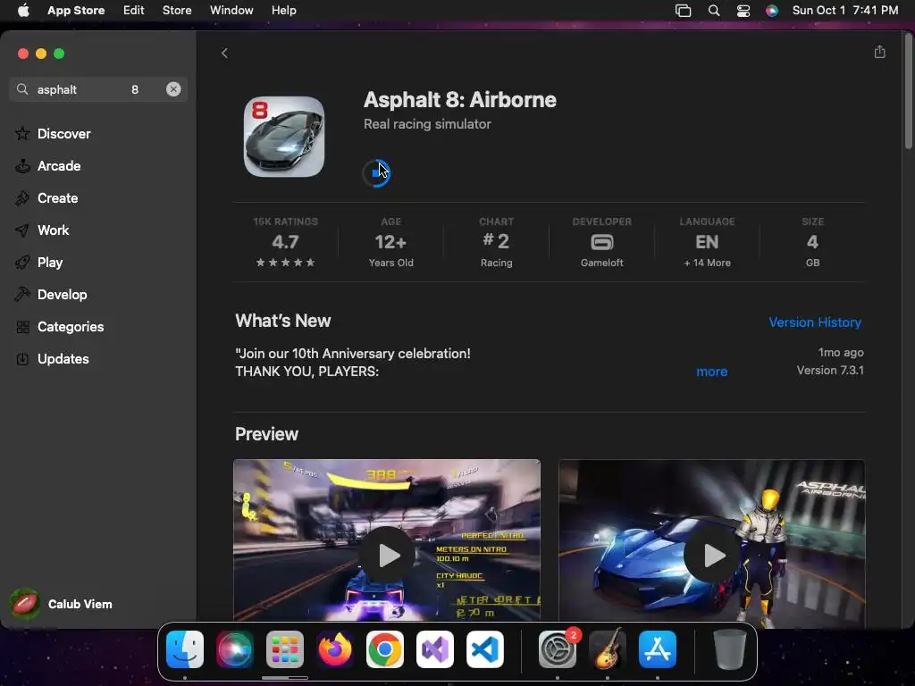Click the Stage Manager menu bar icon
The height and width of the screenshot is (686, 915).
coord(683,11)
